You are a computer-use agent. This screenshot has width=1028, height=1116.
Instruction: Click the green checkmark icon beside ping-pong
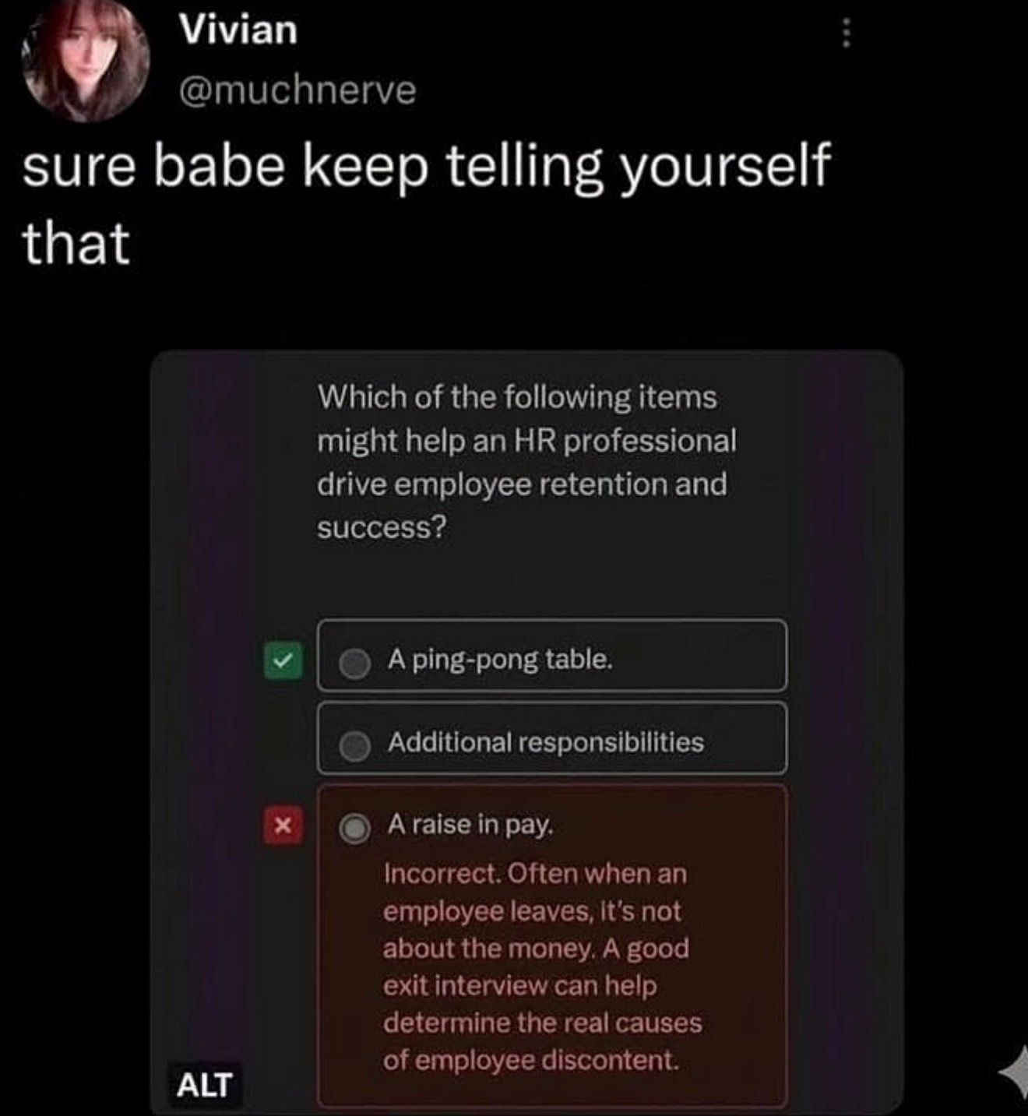point(283,661)
